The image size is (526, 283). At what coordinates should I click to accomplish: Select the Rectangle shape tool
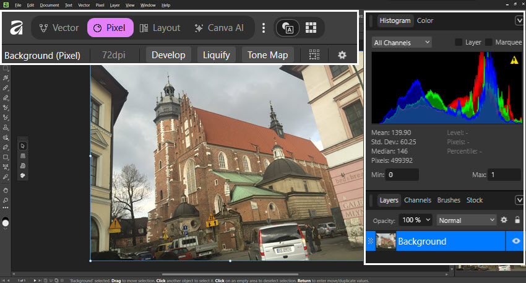click(6, 157)
